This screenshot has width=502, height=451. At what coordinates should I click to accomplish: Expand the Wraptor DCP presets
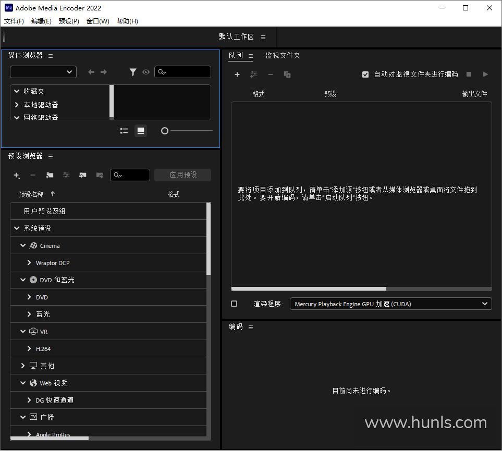[x=29, y=262]
